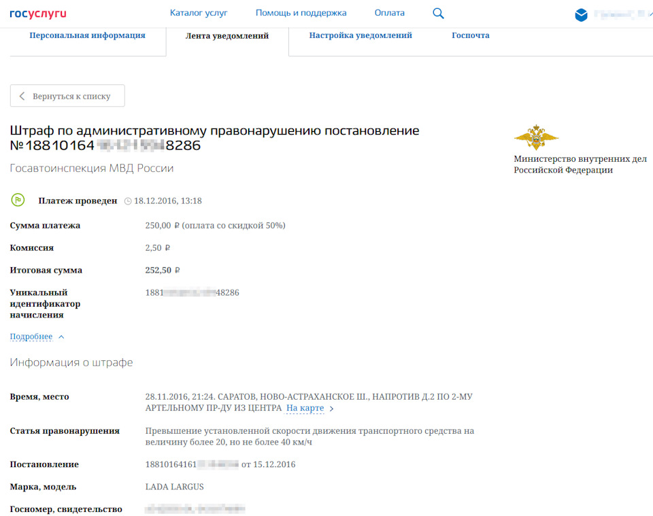Click the ruble payment status icon
This screenshot has height=516, width=653.
(x=18, y=201)
